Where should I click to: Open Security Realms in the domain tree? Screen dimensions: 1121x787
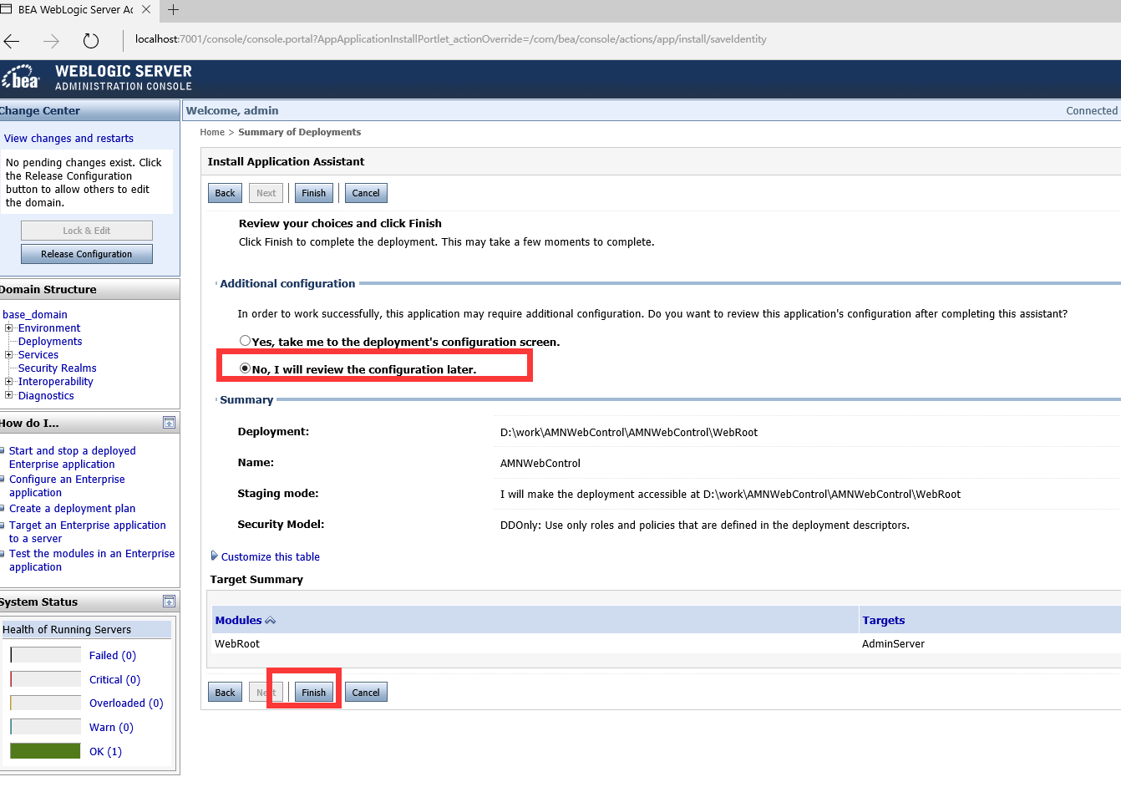pyautogui.click(x=58, y=368)
